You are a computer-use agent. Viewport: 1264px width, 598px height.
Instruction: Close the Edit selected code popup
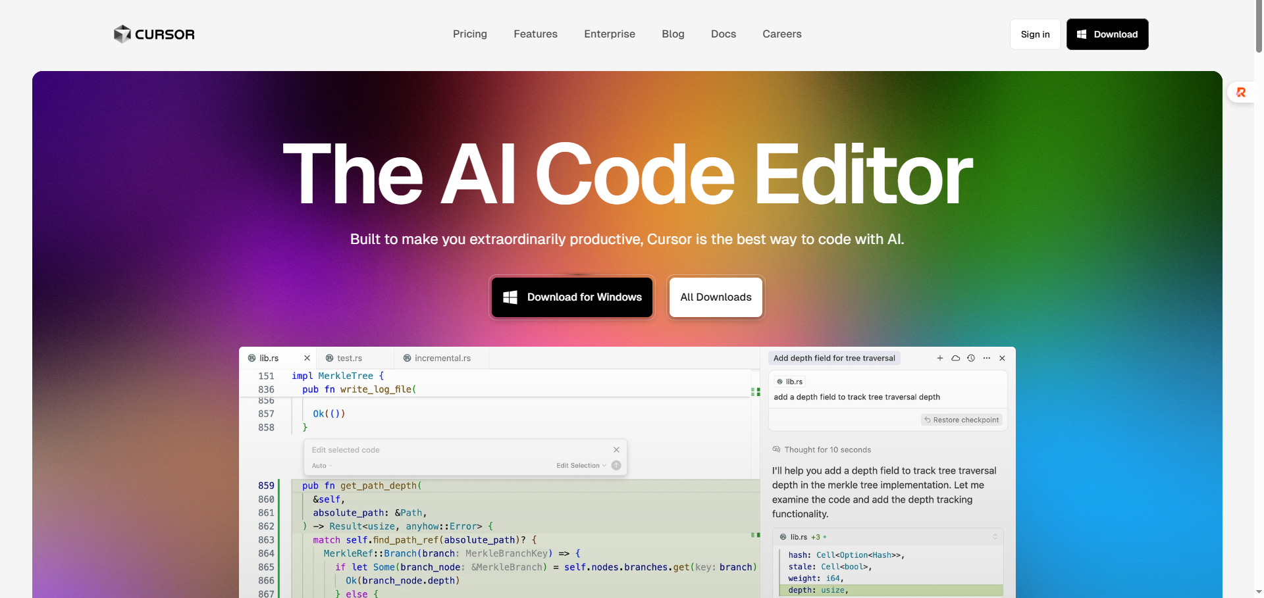pos(616,450)
